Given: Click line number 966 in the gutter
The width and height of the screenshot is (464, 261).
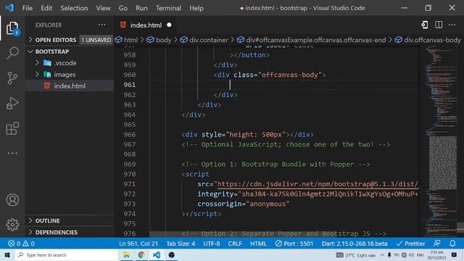Looking at the screenshot, I should point(130,134).
